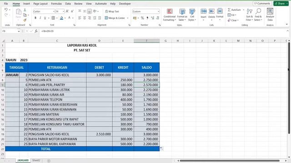
Task: Open the font name dropdown
Action: point(54,11)
